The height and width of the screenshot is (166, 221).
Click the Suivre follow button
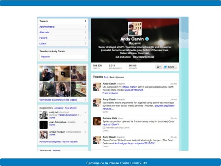(170, 67)
